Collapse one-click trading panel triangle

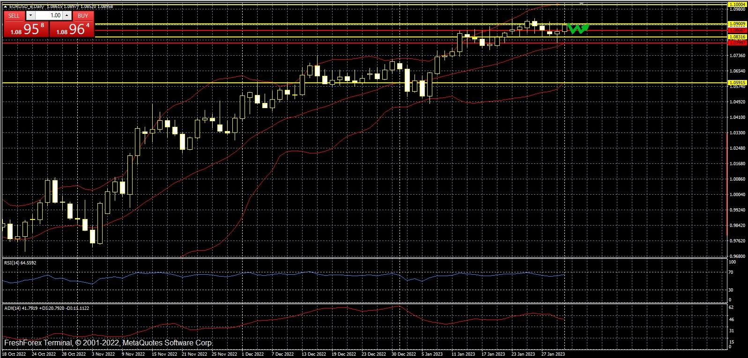coord(5,7)
